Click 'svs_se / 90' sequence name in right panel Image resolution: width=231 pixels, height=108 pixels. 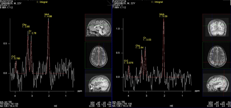[x=119, y=102]
